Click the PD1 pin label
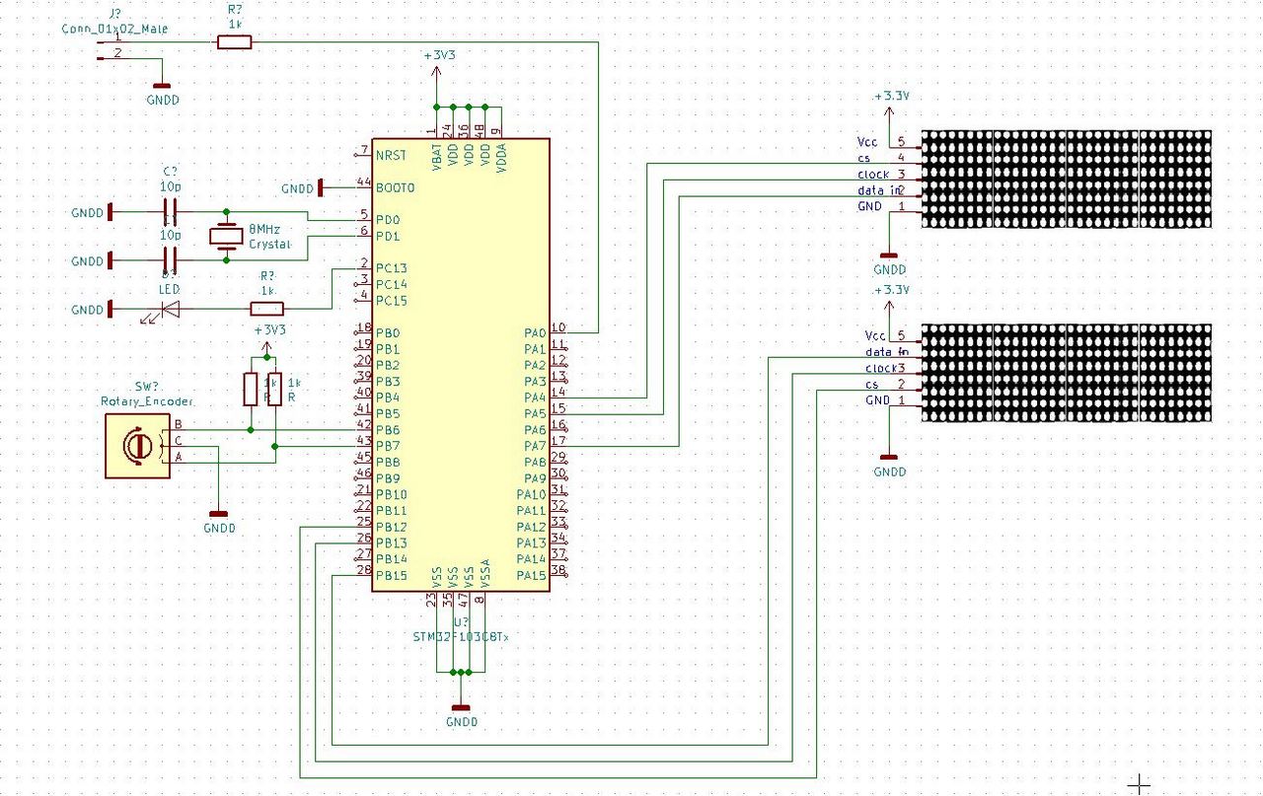This screenshot has width=1263, height=796. (387, 236)
